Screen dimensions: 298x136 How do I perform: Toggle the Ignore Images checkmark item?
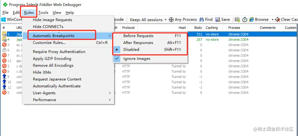tap(150, 59)
